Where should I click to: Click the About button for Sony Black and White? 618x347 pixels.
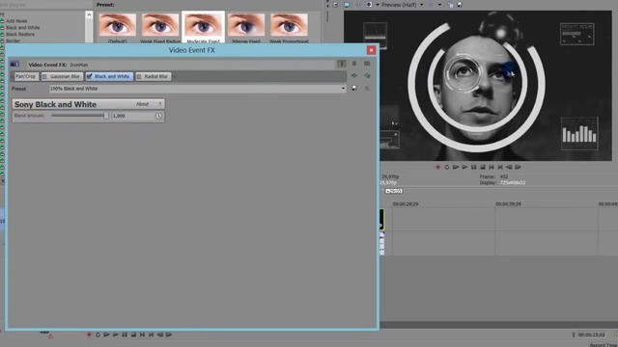[142, 104]
